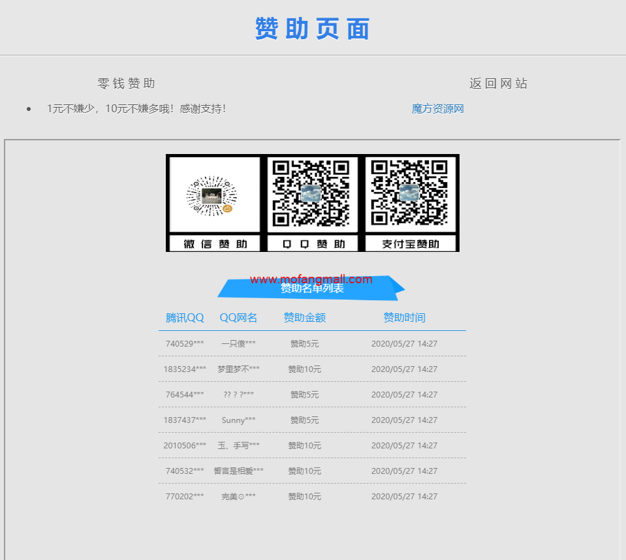
Task: Select QQ number 740529***
Action: 185,344
